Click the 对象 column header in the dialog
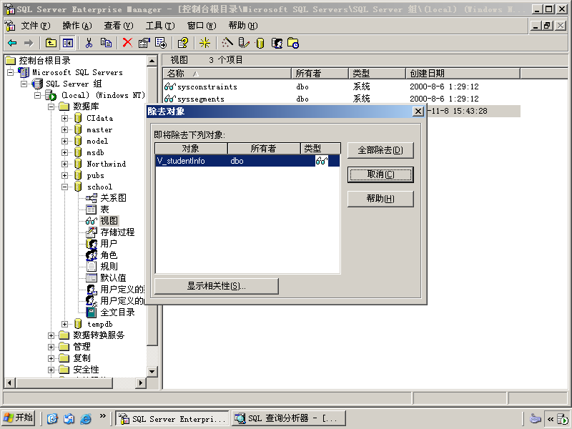Viewport: 572px width, 429px height. (191, 149)
